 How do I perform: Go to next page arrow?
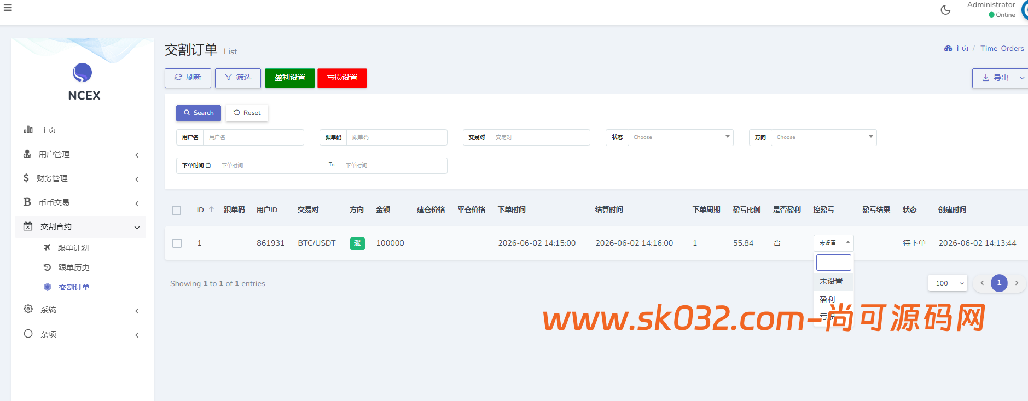coord(1017,283)
